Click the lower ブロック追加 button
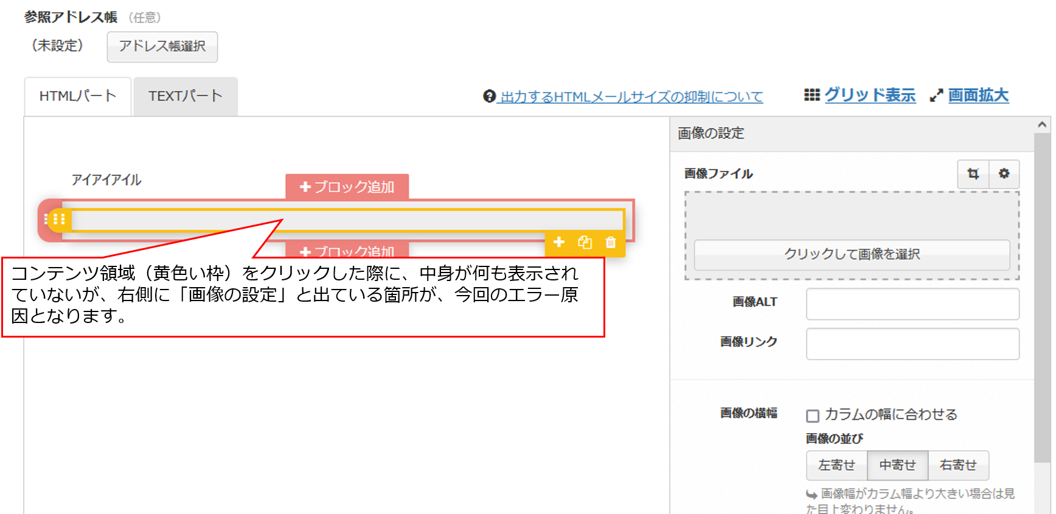Screen dimensions: 1056x514 (x=347, y=250)
